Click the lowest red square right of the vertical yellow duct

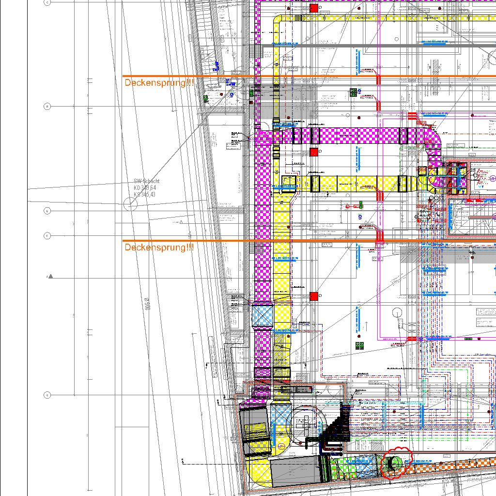314,296
